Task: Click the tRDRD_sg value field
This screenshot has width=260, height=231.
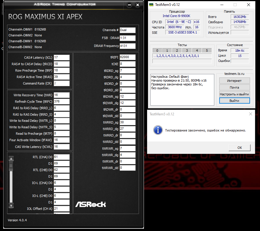Action: point(128,71)
